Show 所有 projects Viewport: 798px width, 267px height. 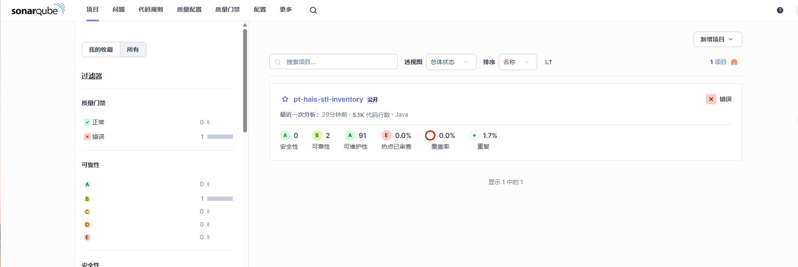click(133, 50)
